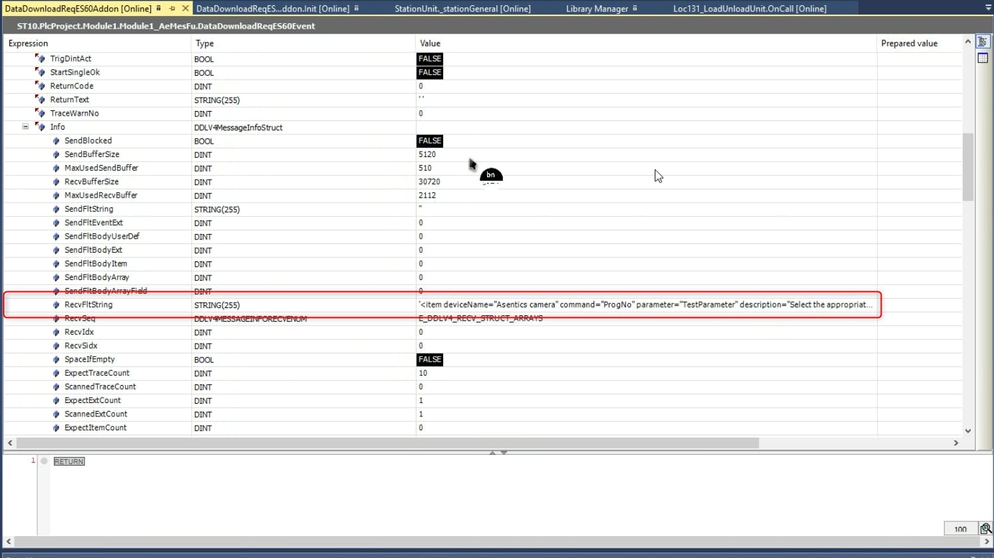Toggle SpaceIfEmpty FALSE value

coord(430,360)
